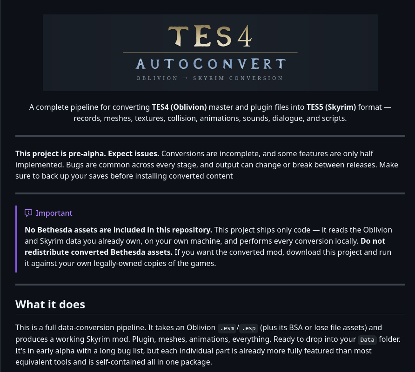Click the .esm inline code tag
The height and width of the screenshot is (372, 415).
227,328
